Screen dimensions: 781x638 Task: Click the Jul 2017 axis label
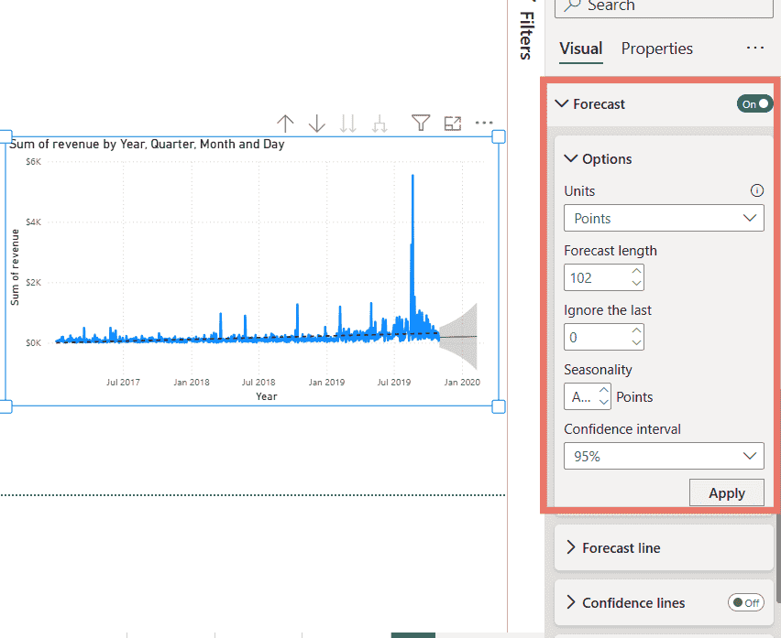pos(123,382)
